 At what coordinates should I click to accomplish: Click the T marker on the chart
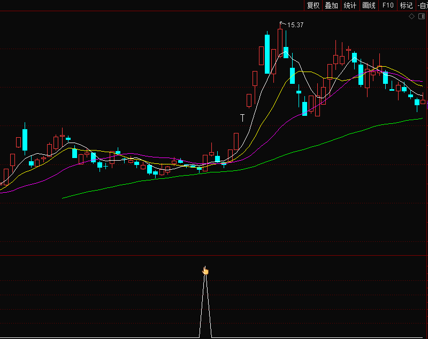tap(242, 118)
